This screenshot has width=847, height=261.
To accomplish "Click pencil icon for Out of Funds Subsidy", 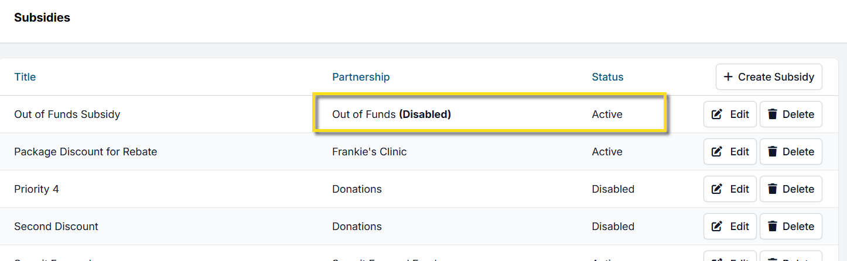I will coord(717,114).
